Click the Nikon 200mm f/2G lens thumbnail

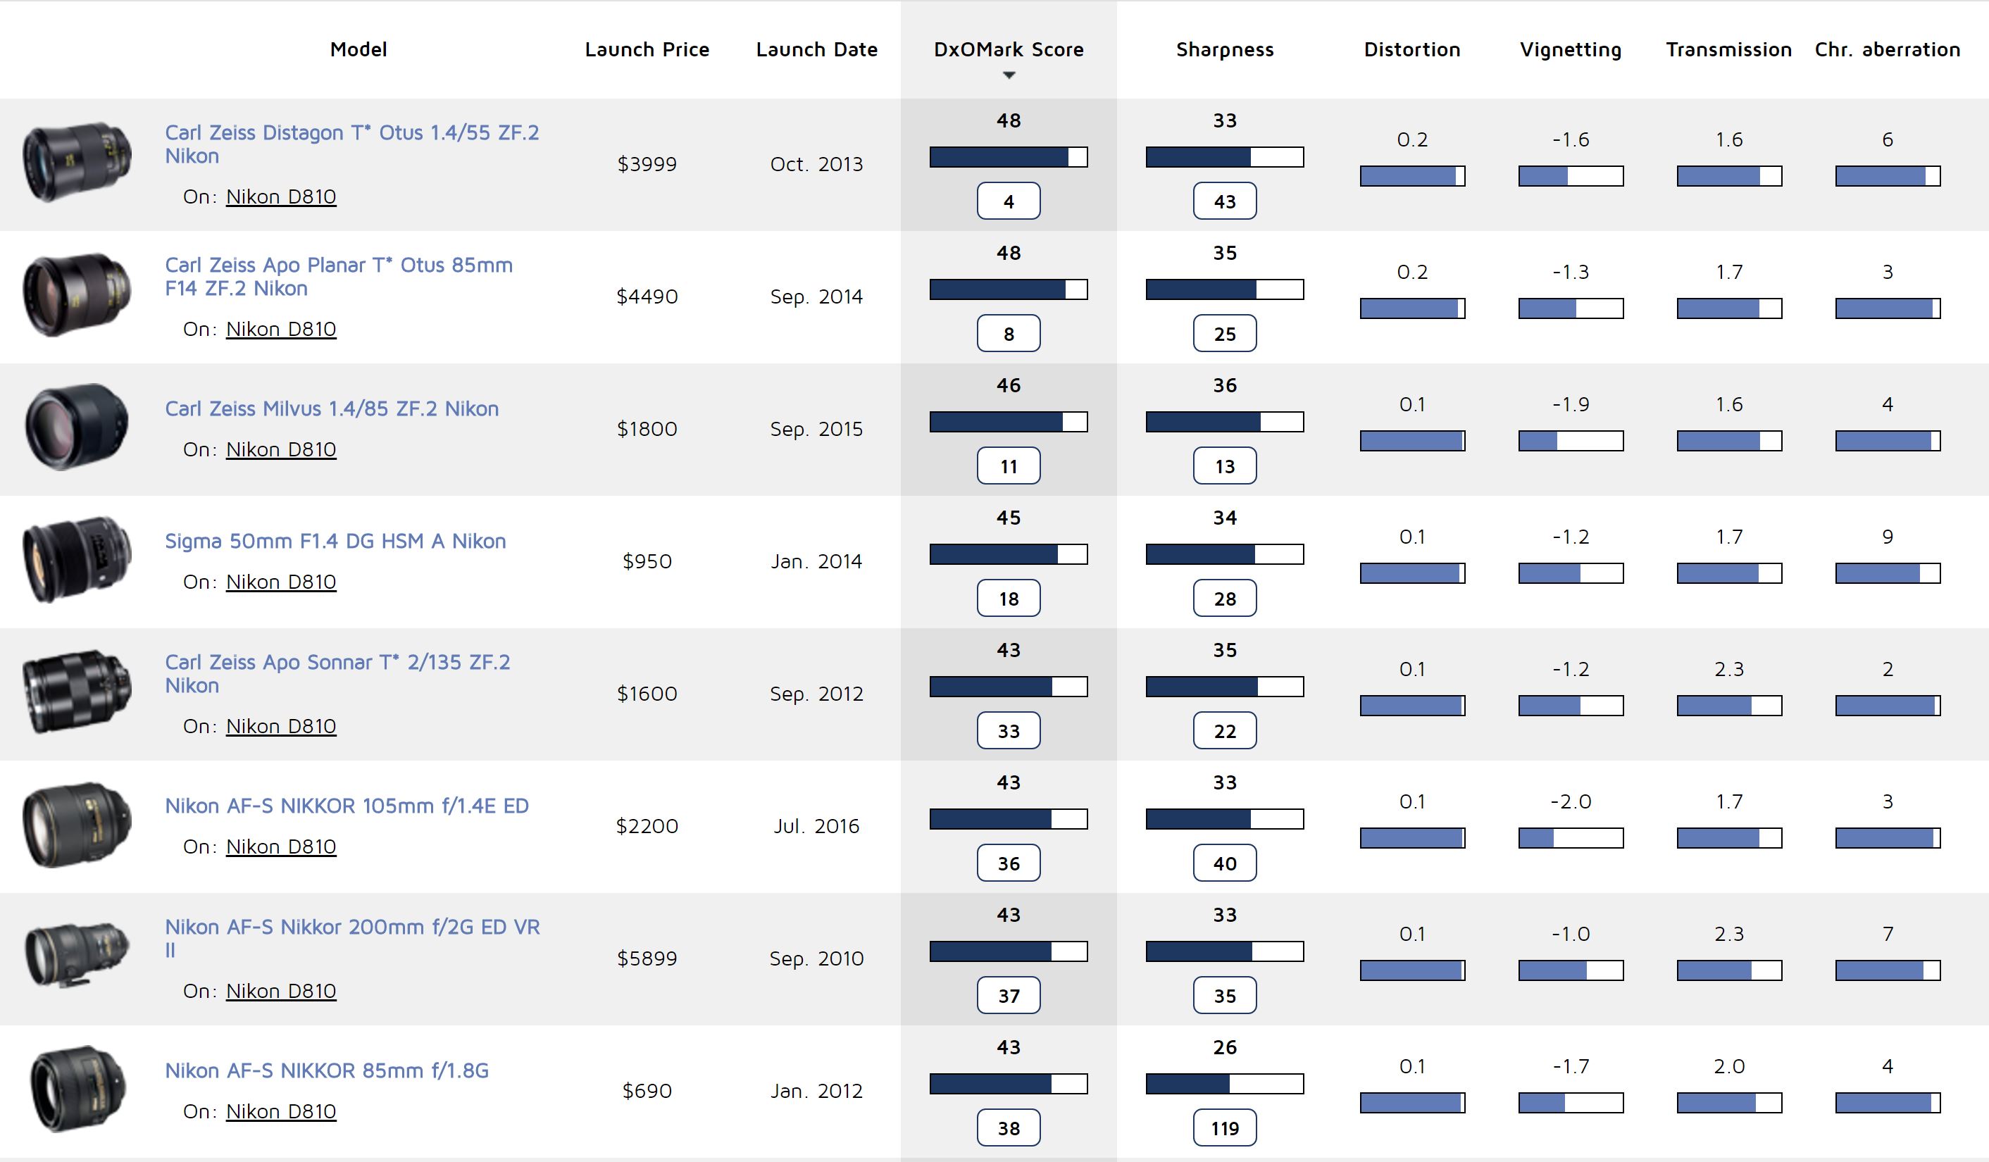coord(77,956)
